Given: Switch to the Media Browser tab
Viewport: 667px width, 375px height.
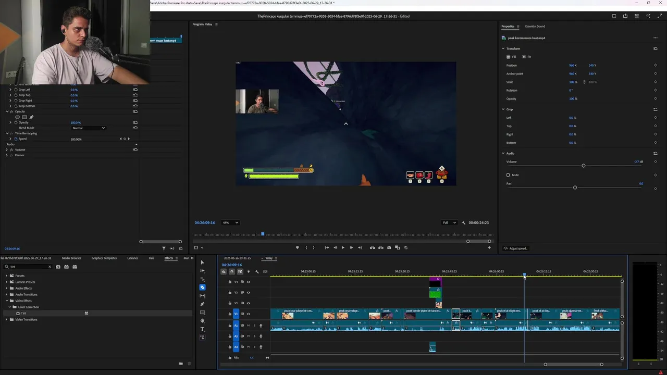Looking at the screenshot, I should pos(71,258).
